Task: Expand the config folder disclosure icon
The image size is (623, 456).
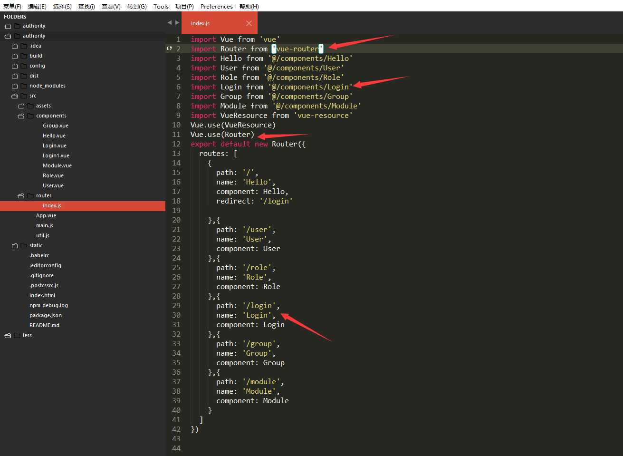Action: point(15,66)
